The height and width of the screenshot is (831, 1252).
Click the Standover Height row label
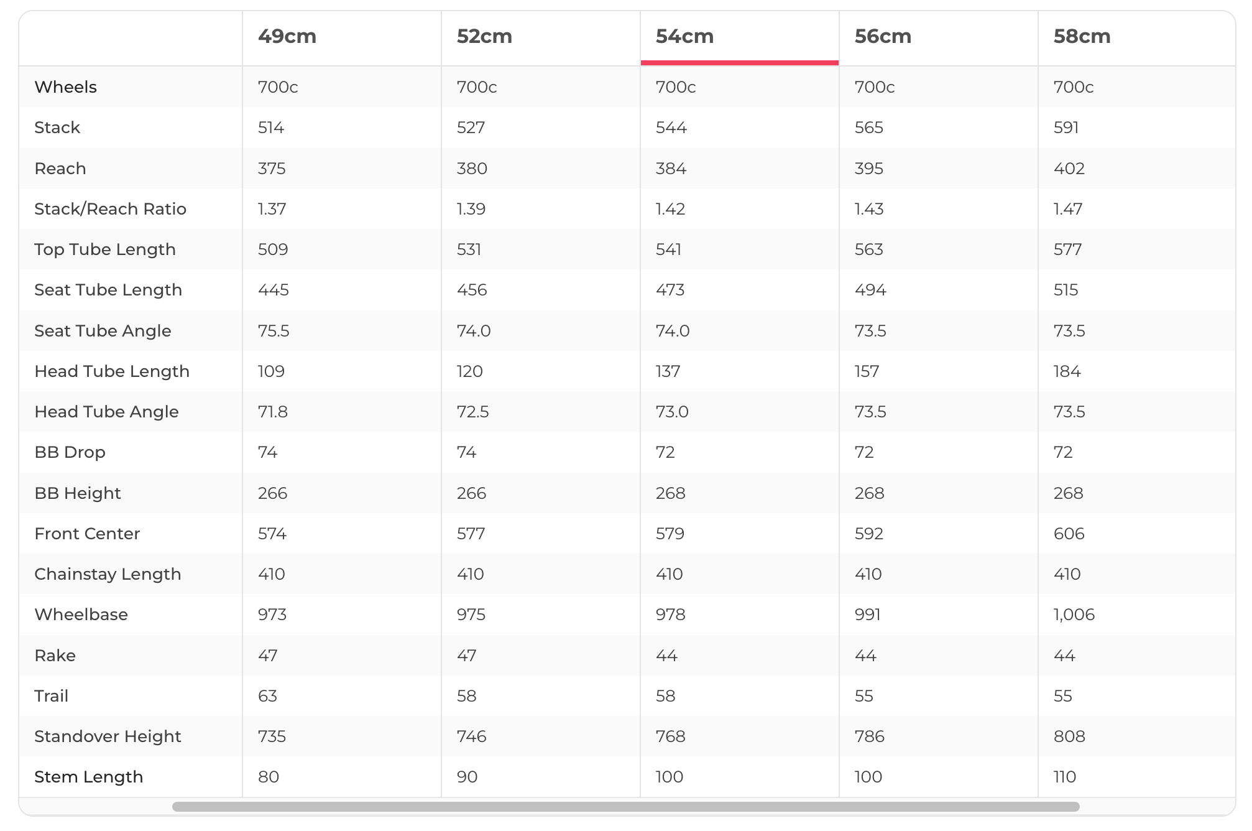click(108, 736)
